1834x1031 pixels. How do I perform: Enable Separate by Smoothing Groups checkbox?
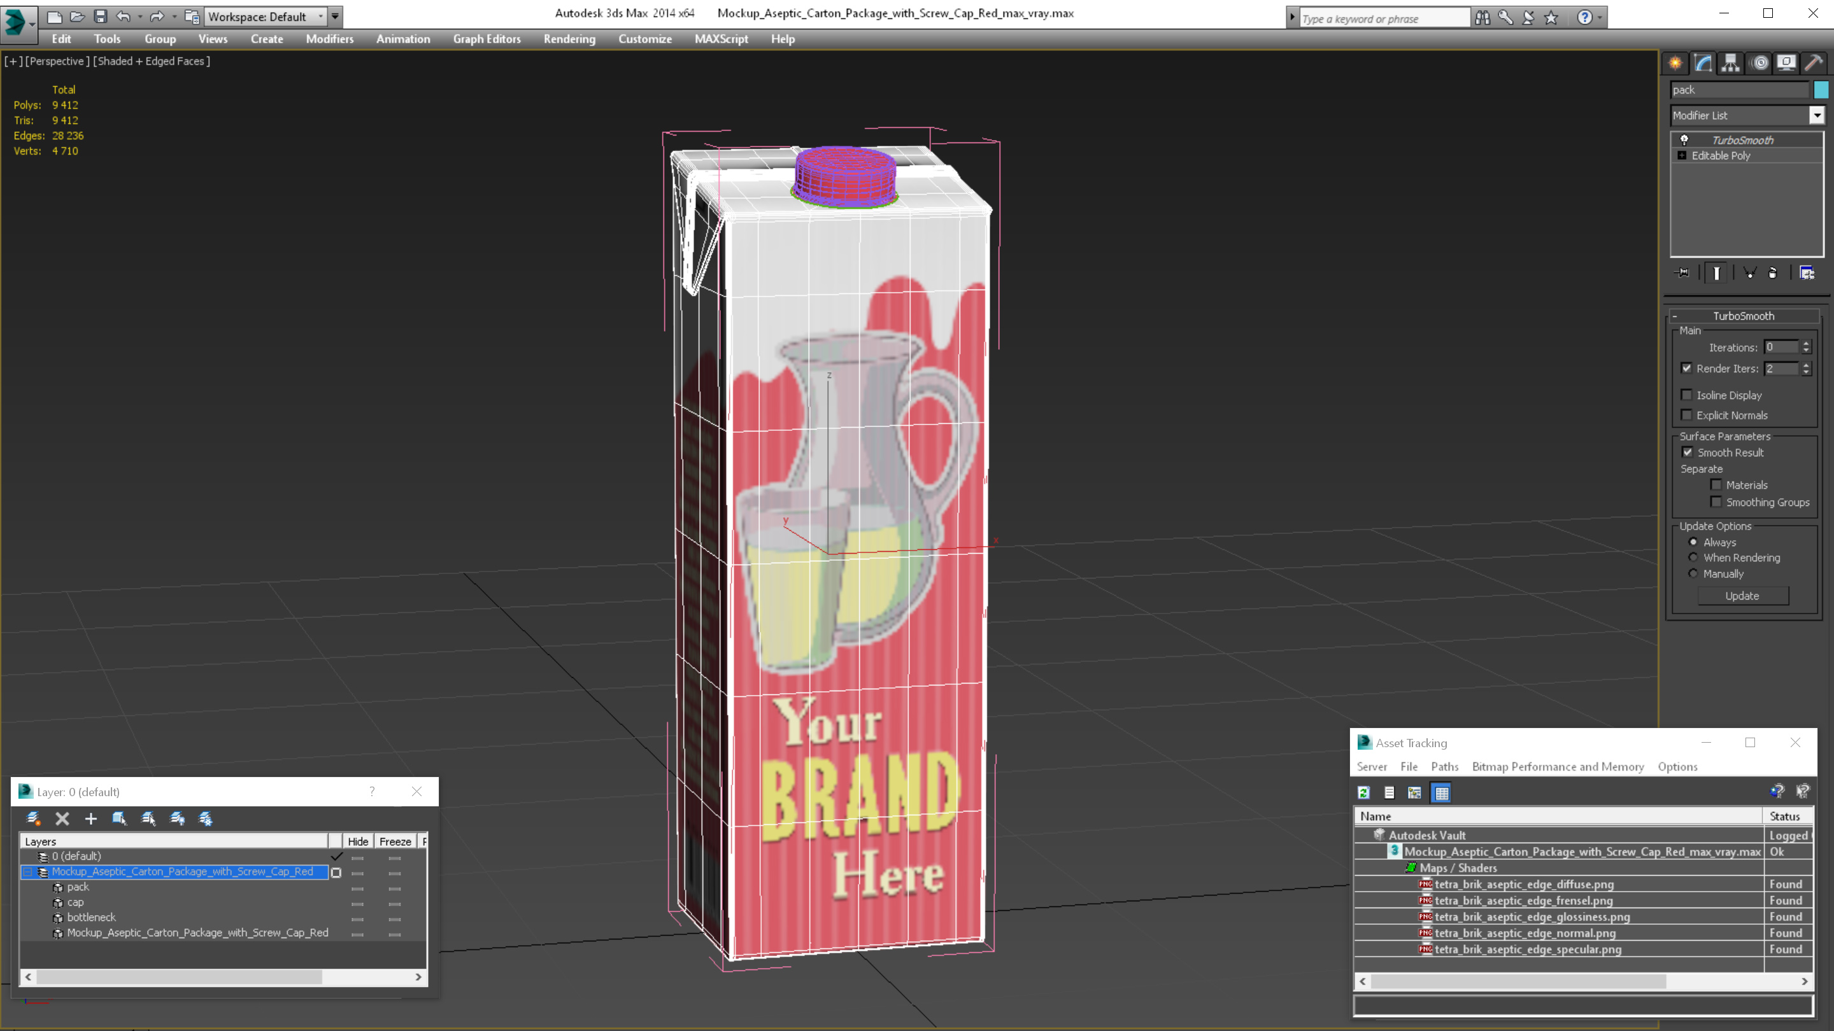tap(1716, 501)
